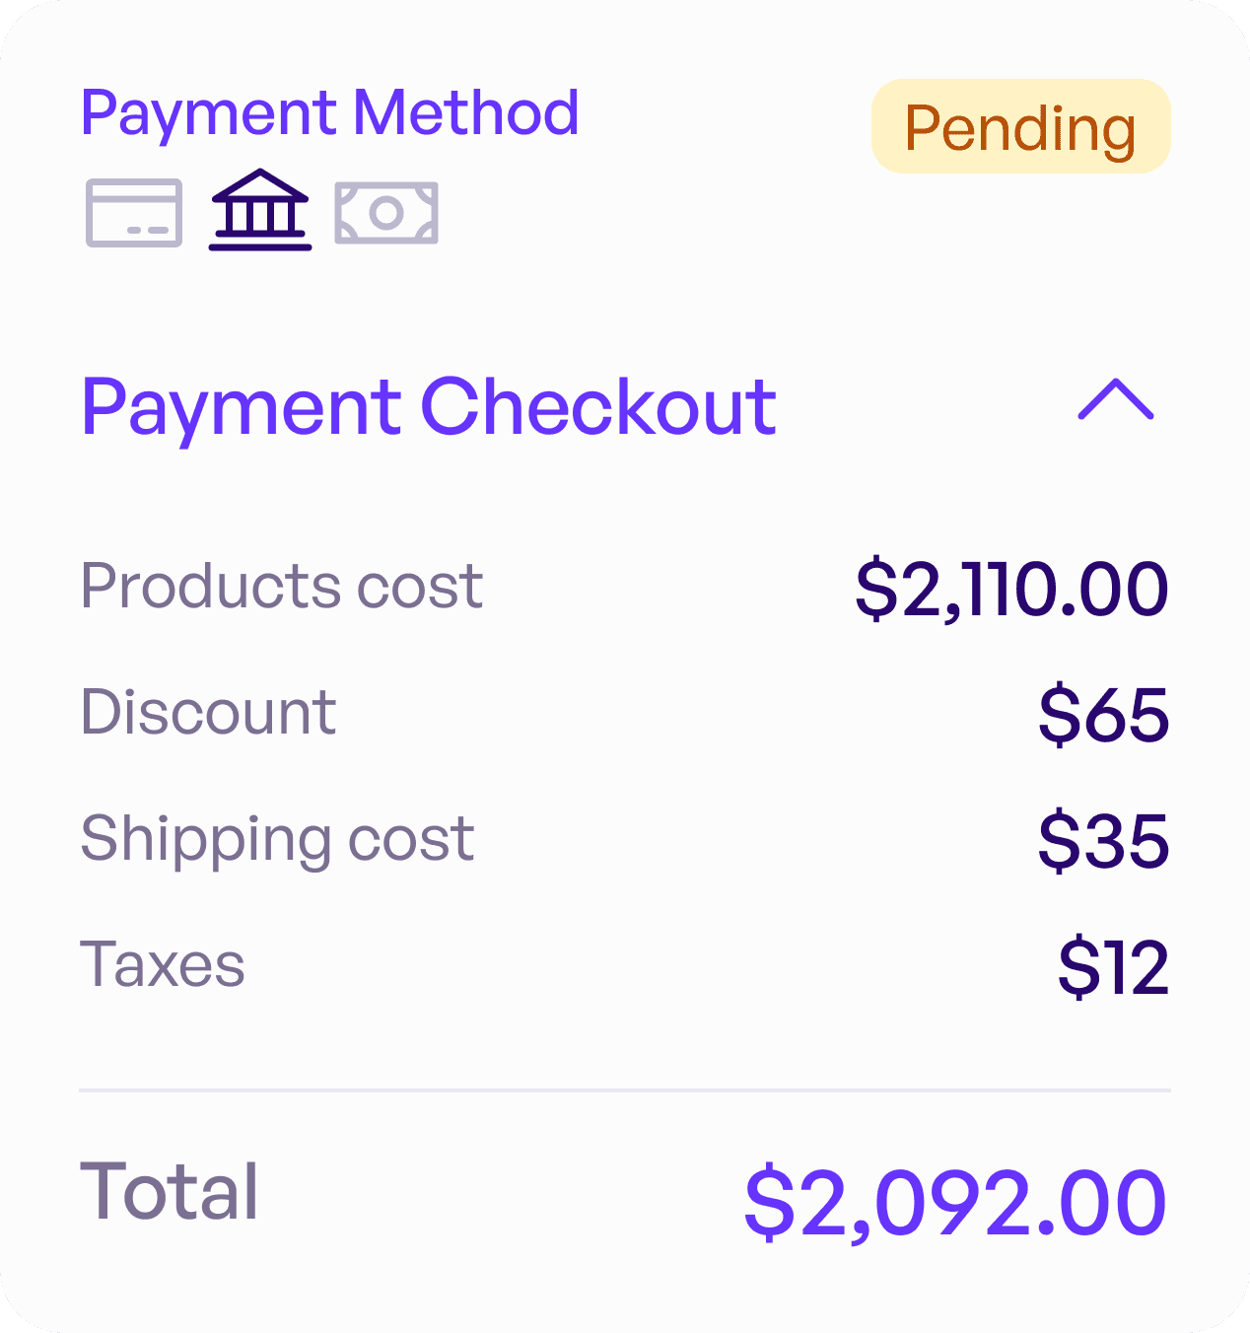The width and height of the screenshot is (1250, 1333).
Task: Pick the cash payment icon
Action: click(x=386, y=213)
